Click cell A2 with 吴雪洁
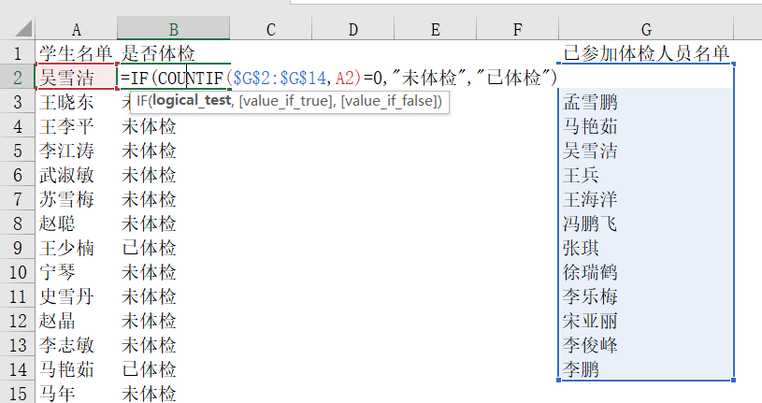Image resolution: width=762 pixels, height=403 pixels. (x=76, y=77)
